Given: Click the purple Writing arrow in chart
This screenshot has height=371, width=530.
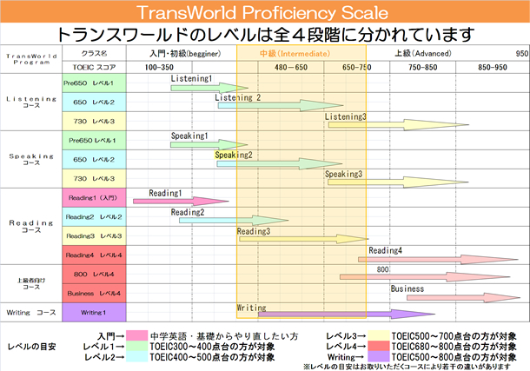Looking at the screenshot, I should coord(347,315).
